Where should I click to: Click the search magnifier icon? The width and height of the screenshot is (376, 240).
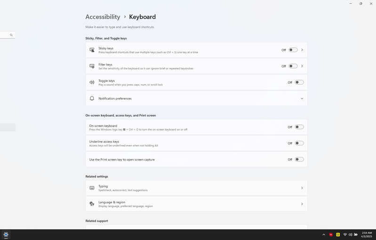(11, 35)
